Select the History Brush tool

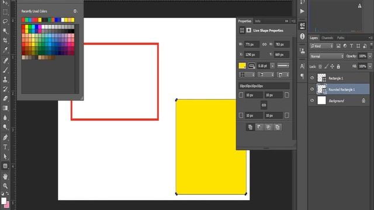[x=5, y=89]
